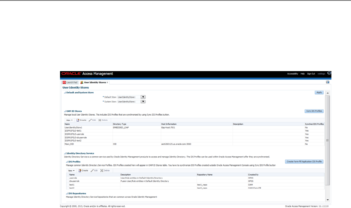This screenshot has height=208, width=351.
Task: Collapse the OAM ID Stores section
Action: (x=65, y=111)
